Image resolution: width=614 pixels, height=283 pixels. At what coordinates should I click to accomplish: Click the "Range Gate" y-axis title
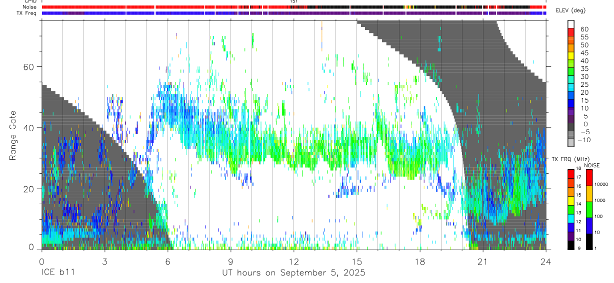(13, 136)
